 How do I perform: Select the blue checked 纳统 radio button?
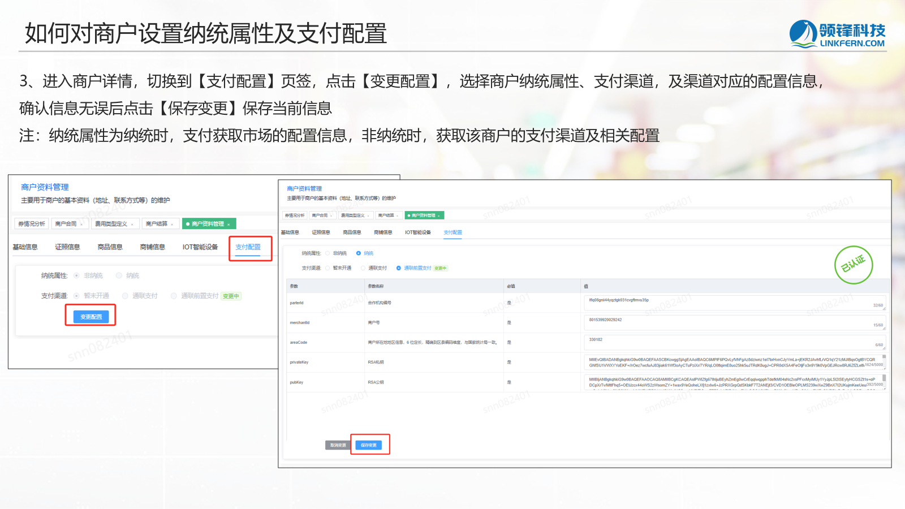coord(359,253)
